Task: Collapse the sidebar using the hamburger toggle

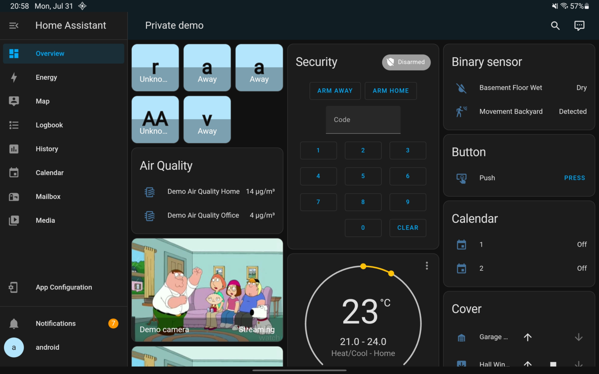Action: [14, 25]
